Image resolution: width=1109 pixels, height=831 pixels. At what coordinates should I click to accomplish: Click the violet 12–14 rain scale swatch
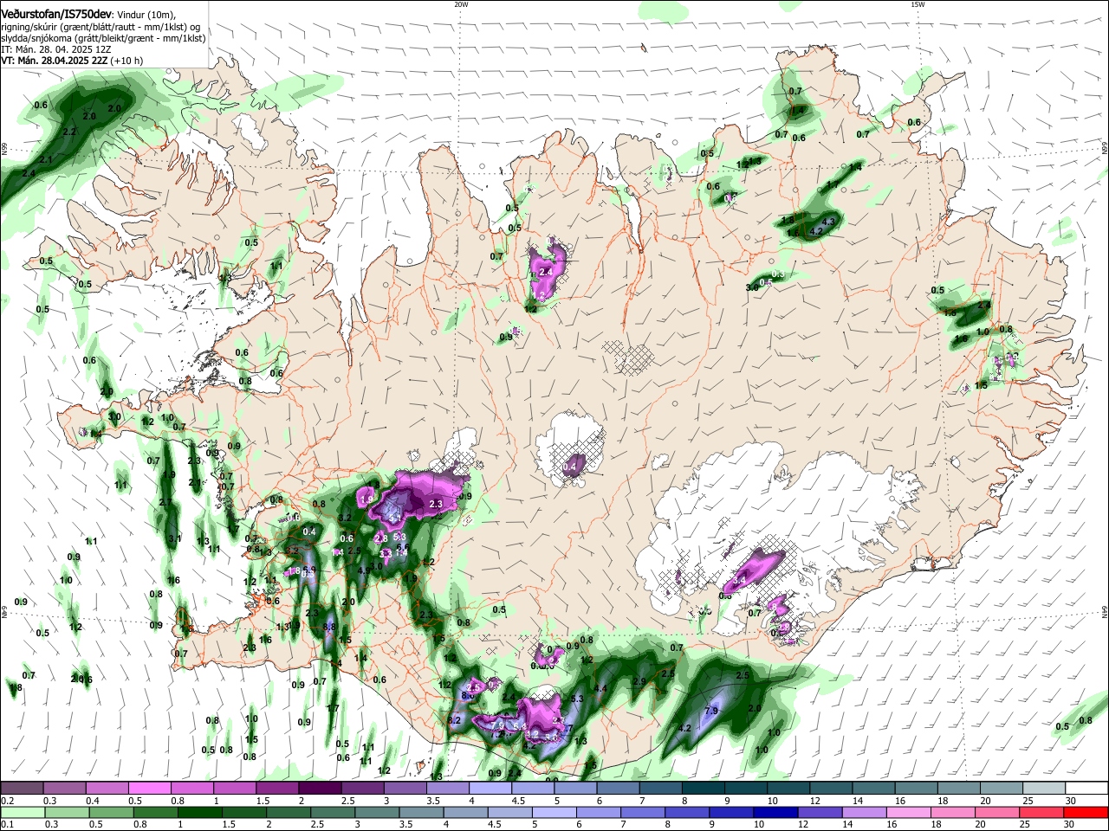(x=820, y=813)
